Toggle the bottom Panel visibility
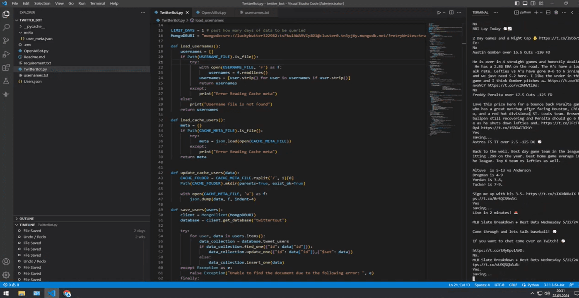Image resolution: width=579 pixels, height=298 pixels. 526,3
